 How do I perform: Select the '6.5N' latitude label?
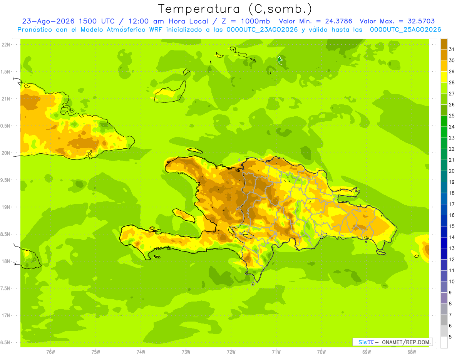[x=6, y=342]
